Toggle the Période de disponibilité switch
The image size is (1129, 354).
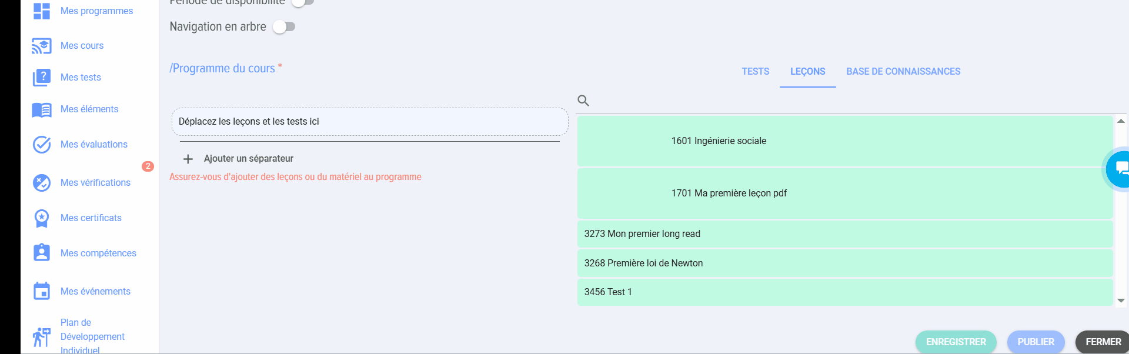coord(303,2)
